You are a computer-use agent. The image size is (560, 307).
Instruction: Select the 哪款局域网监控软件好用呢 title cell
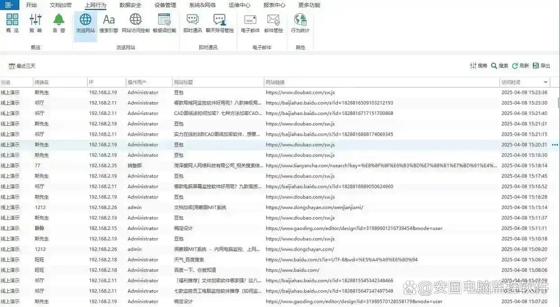click(x=218, y=103)
